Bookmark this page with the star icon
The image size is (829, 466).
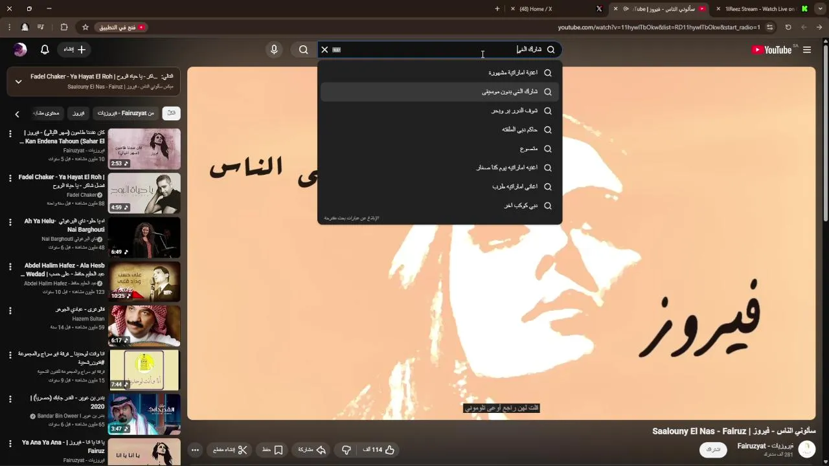[85, 27]
